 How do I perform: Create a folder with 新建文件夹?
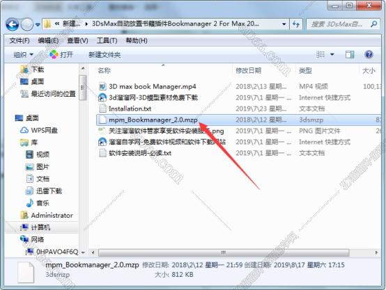click(105, 54)
